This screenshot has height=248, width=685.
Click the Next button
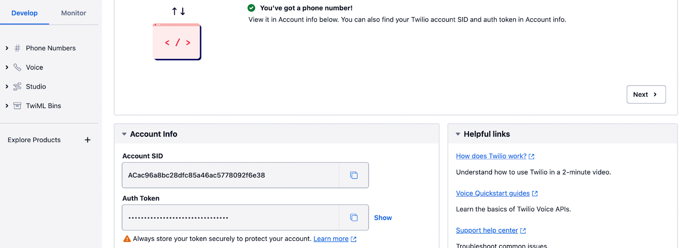click(646, 94)
